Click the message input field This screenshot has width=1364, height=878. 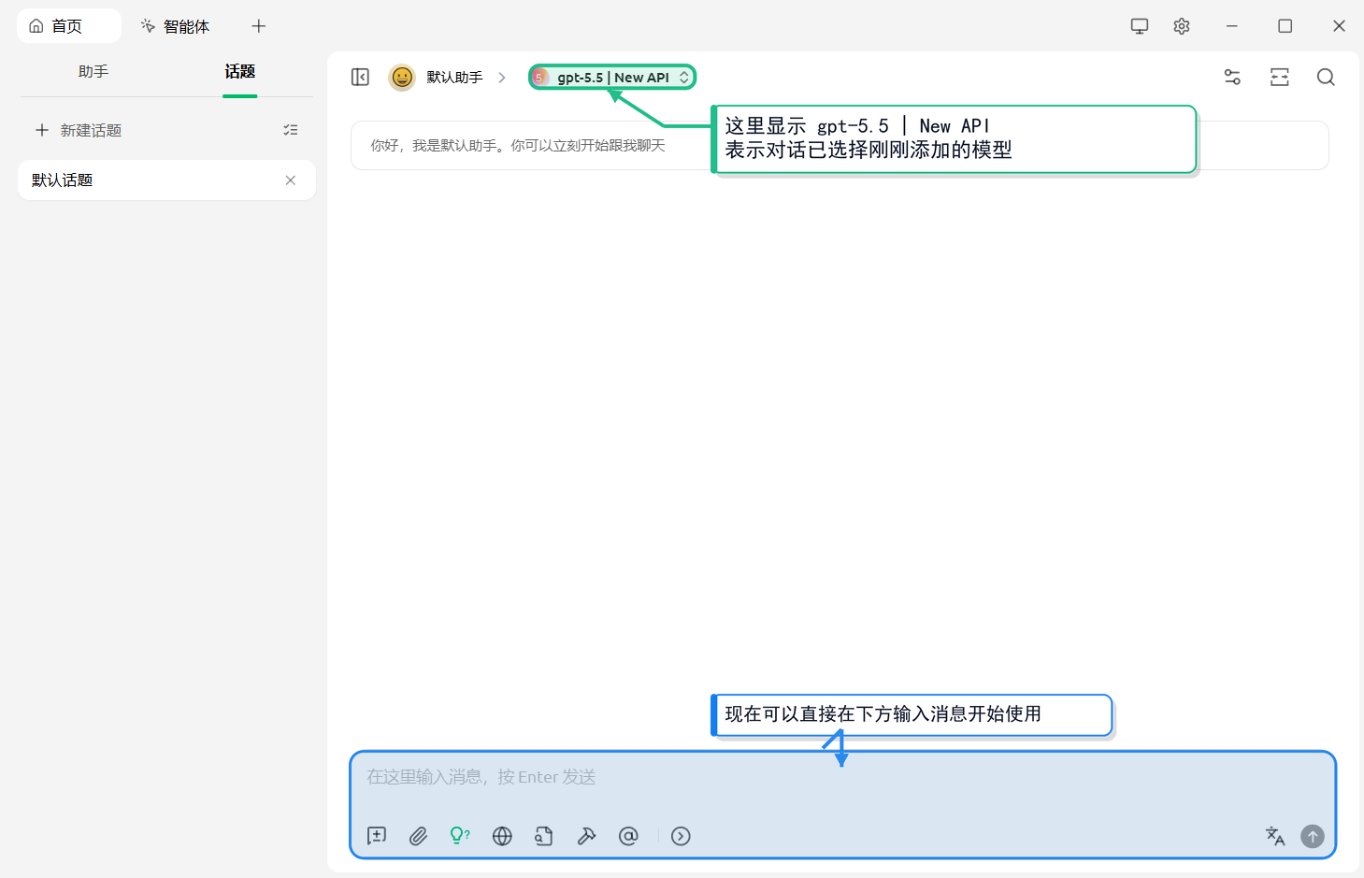tap(842, 778)
